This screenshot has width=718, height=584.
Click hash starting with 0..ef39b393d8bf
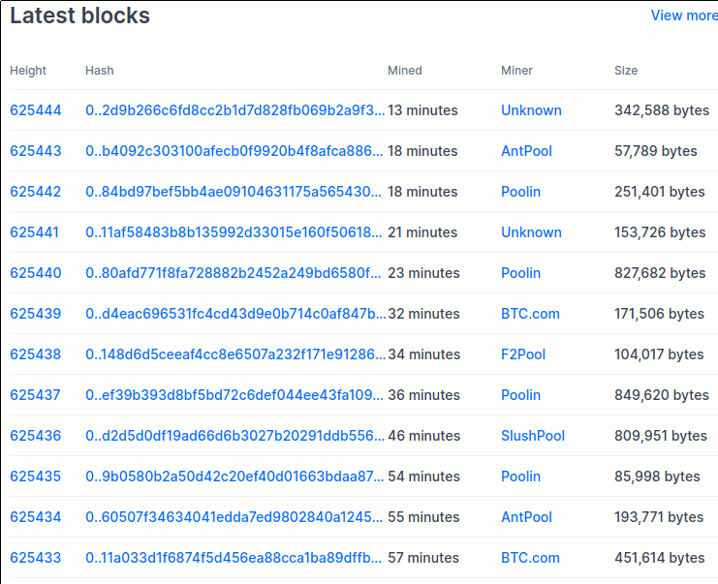234,395
